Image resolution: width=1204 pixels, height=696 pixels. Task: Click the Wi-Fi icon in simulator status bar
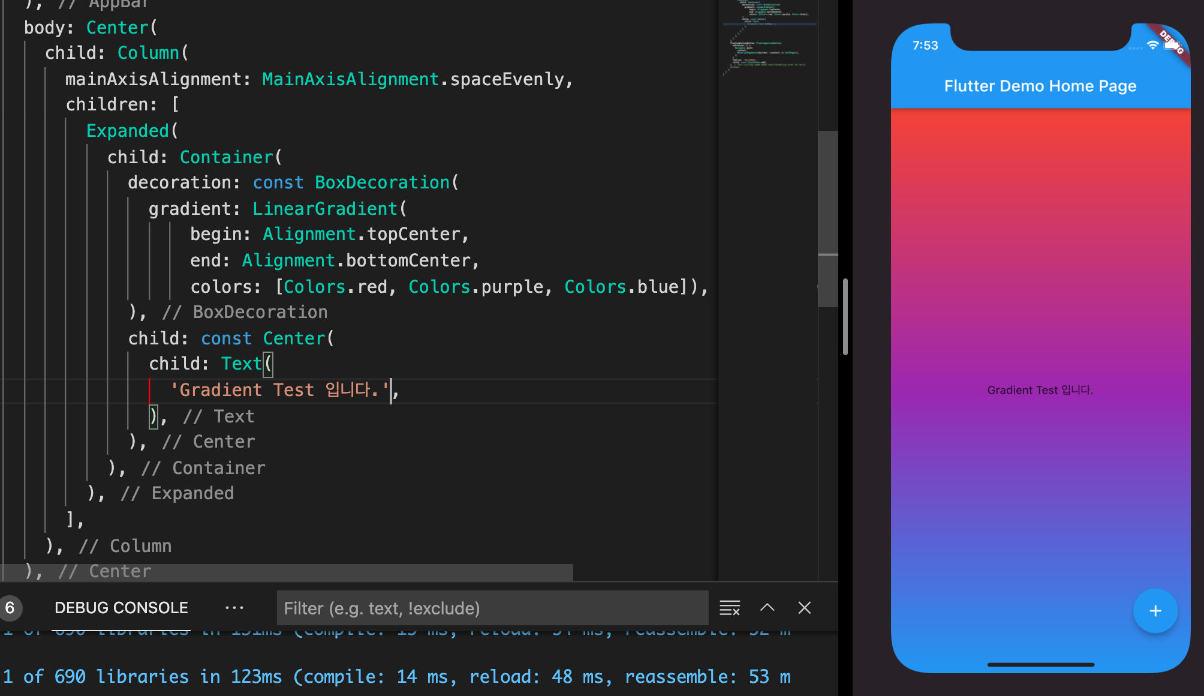1152,45
